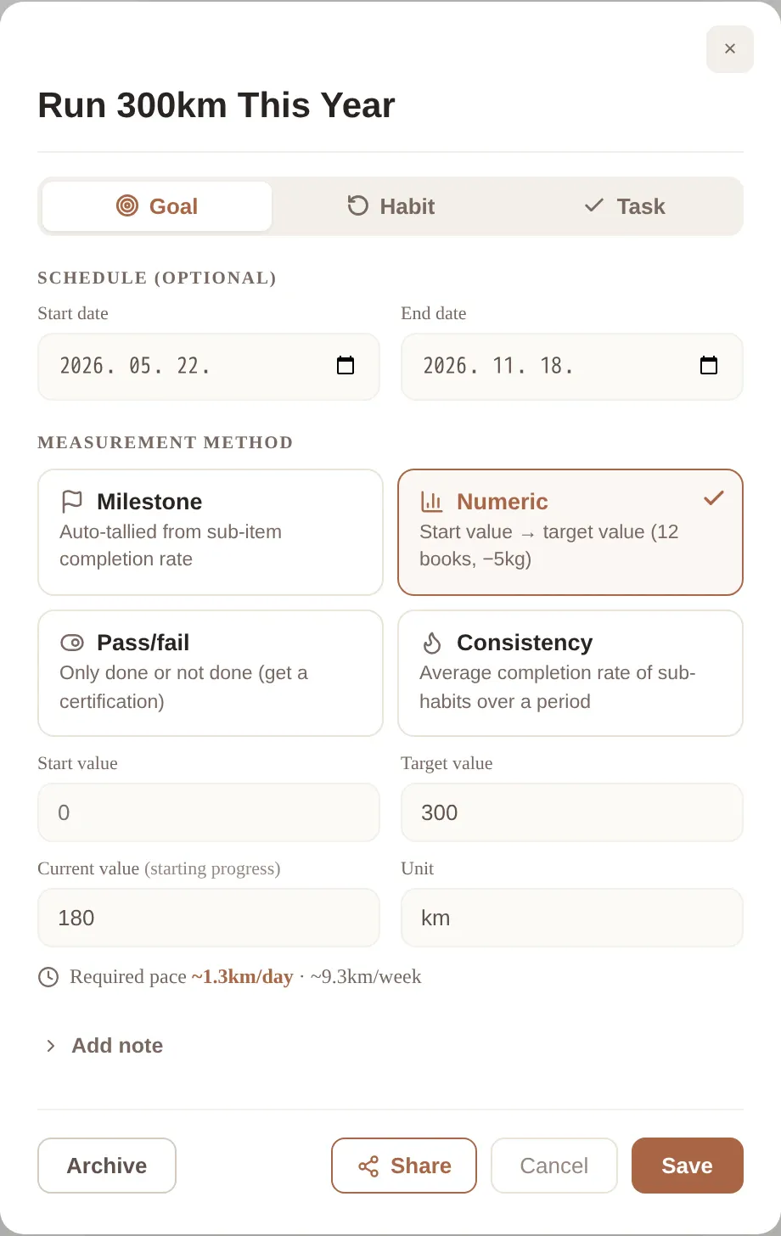Click the flag icon on Milestone card
Screen dimensions: 781x1236
pos(72,502)
